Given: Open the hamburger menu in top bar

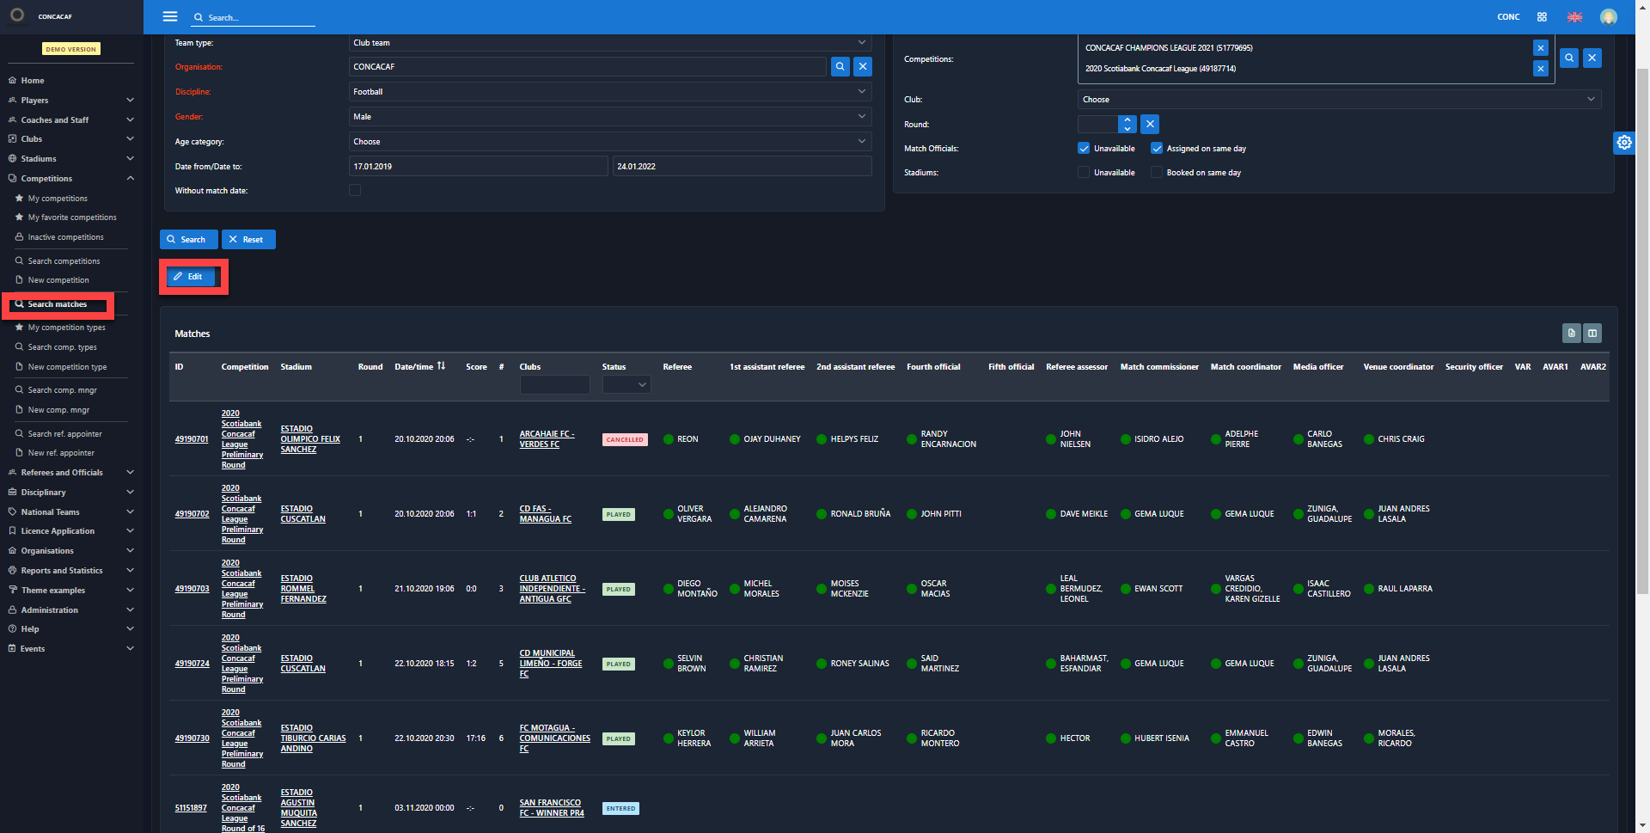Looking at the screenshot, I should click(170, 16).
